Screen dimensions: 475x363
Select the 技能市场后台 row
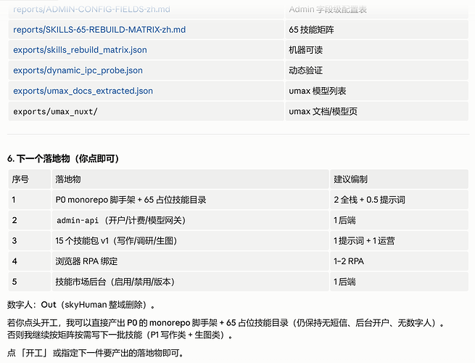pyautogui.click(x=238, y=282)
